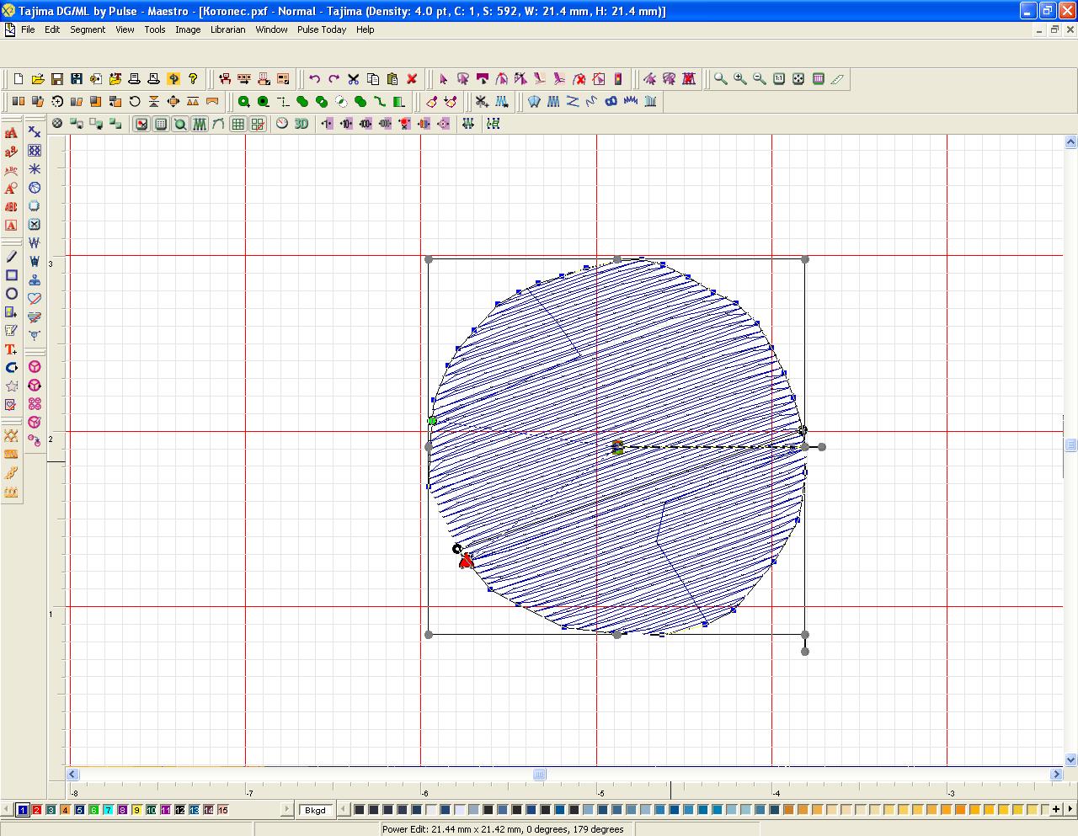Screen dimensions: 1078x836
Task: Click the Bkgd background button
Action: point(315,810)
